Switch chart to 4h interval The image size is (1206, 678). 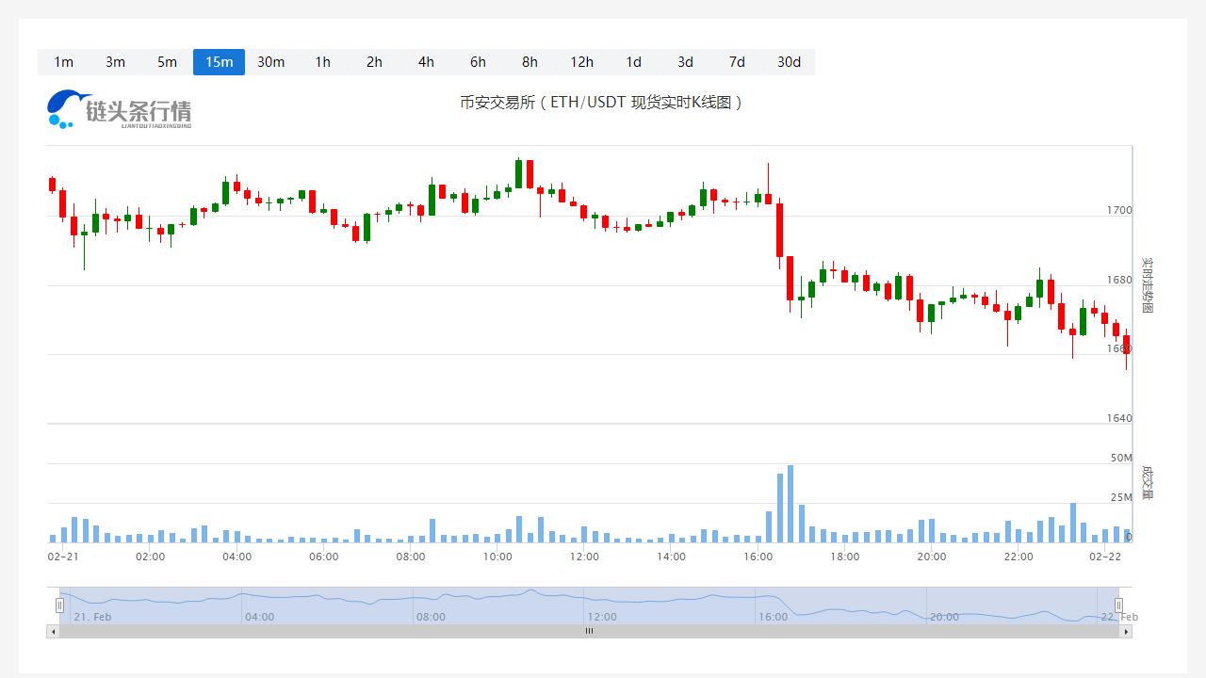point(426,62)
